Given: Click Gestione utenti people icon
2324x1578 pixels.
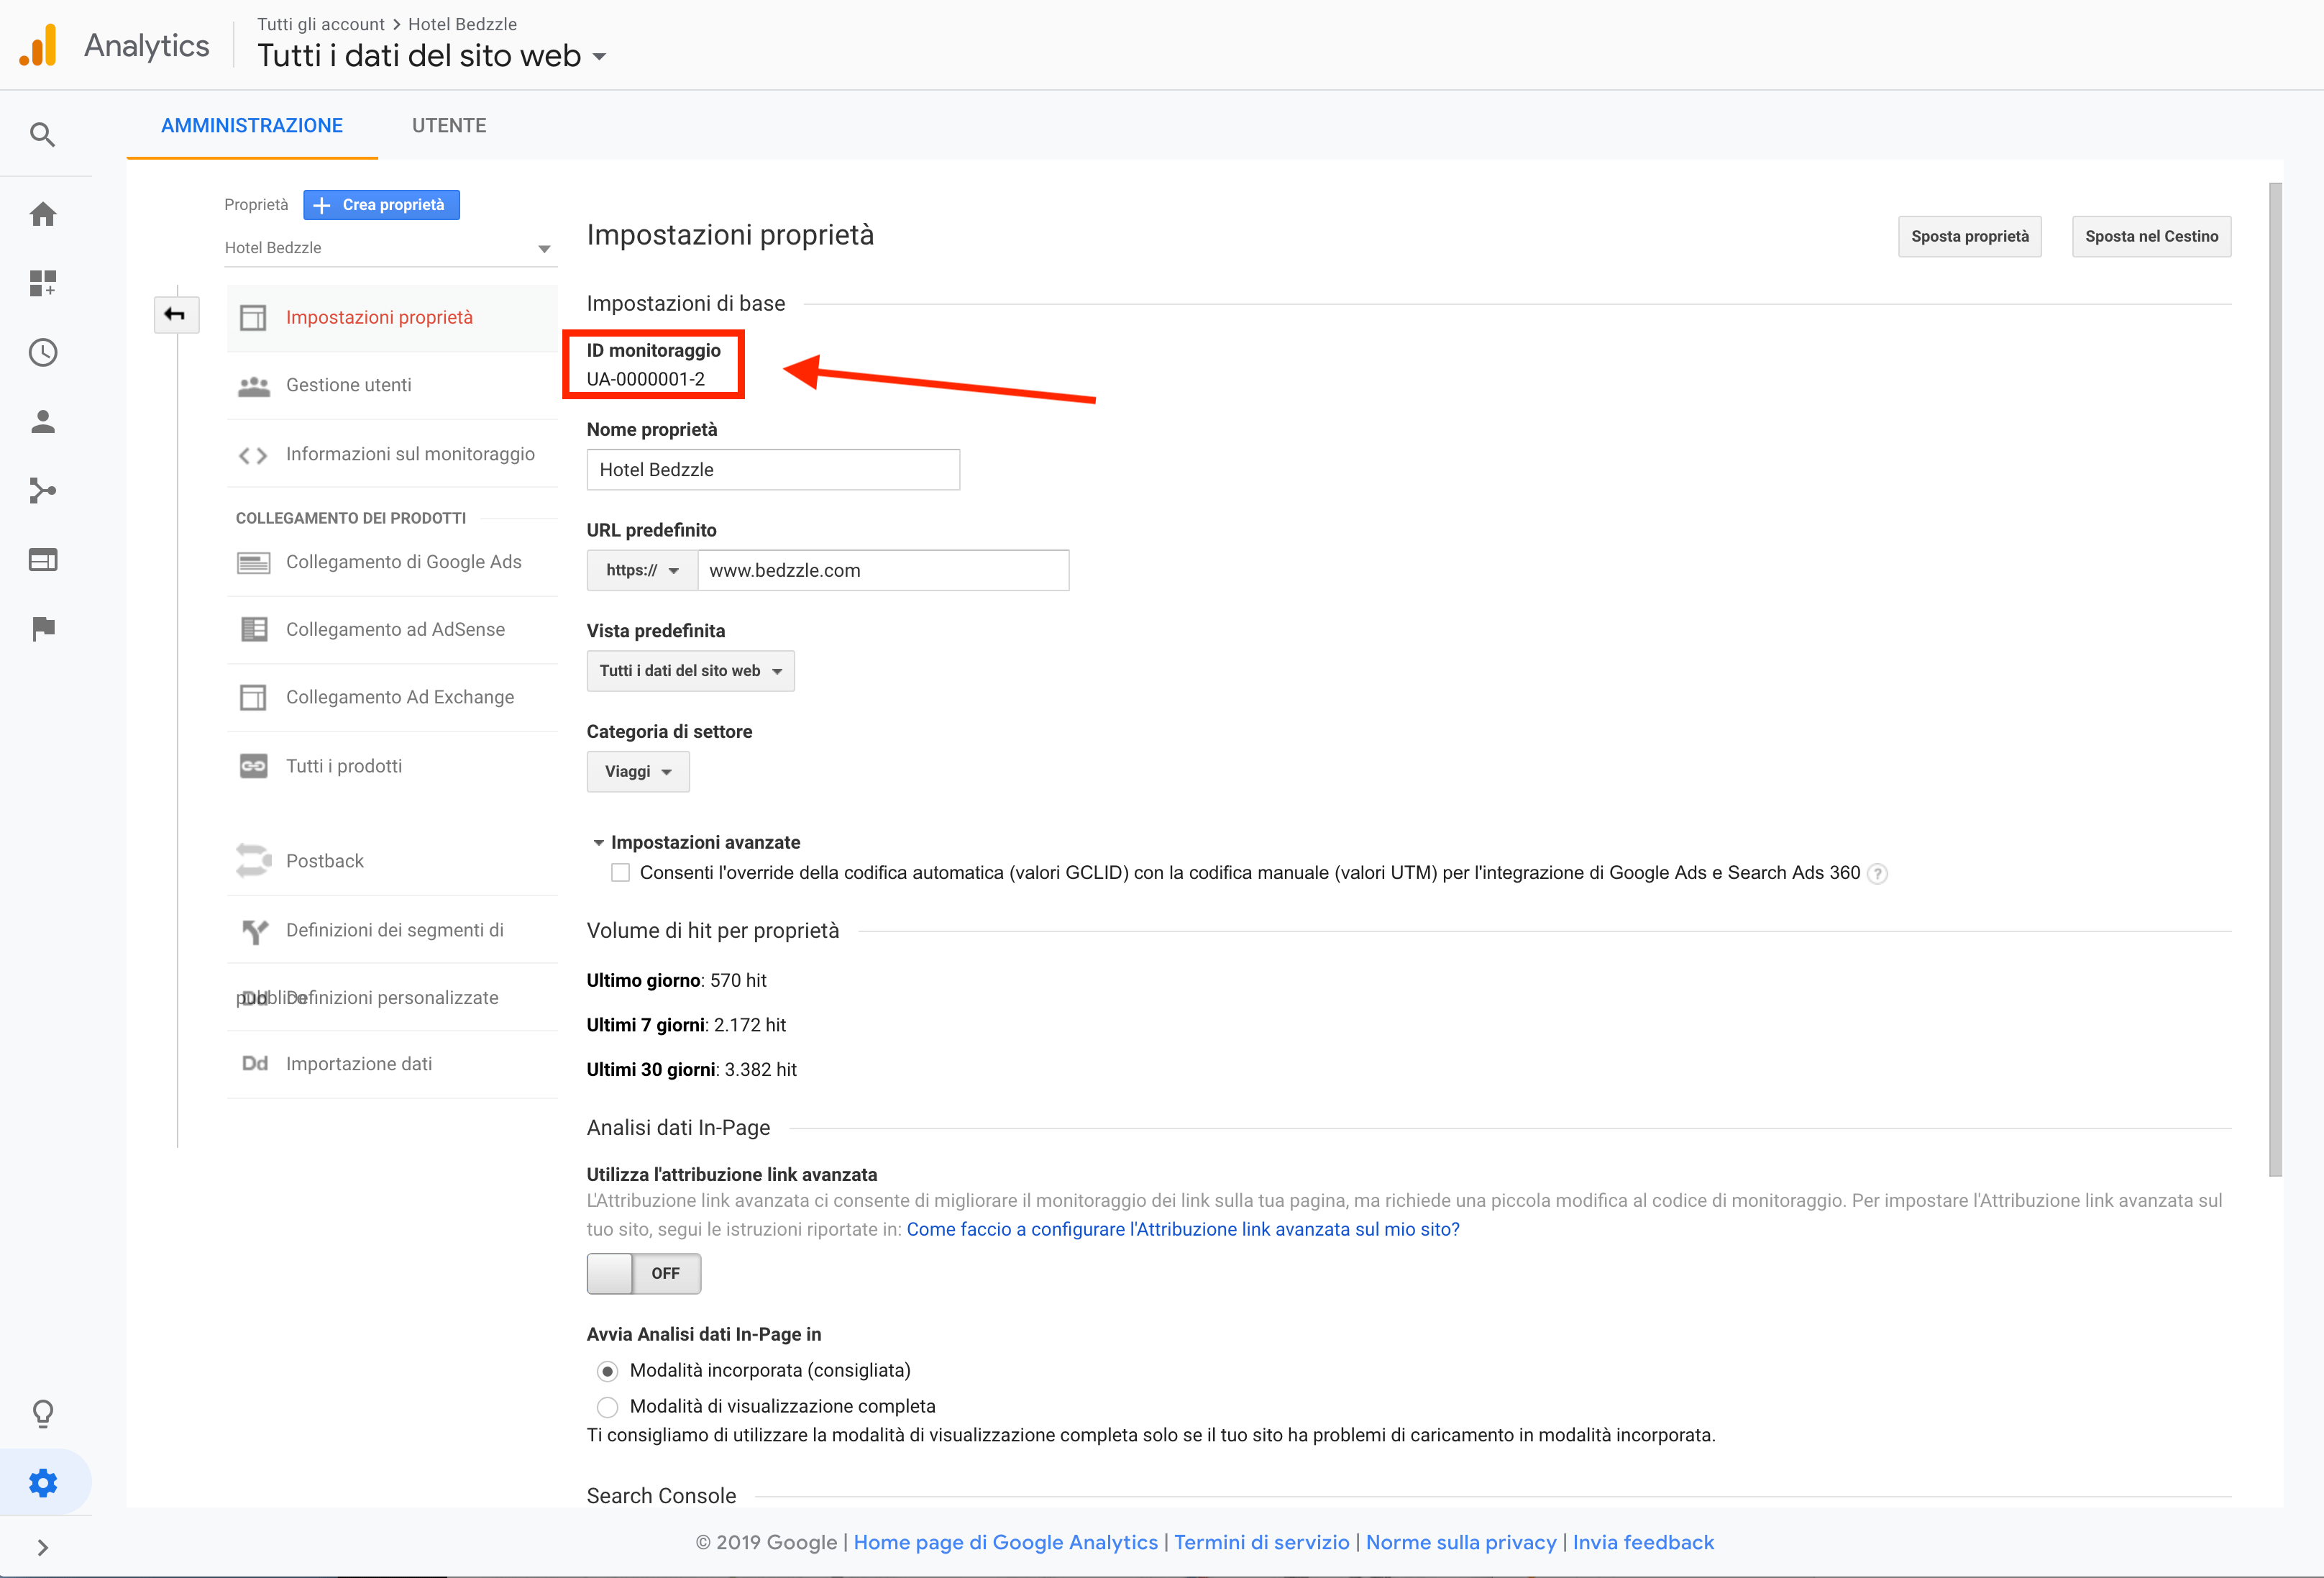Looking at the screenshot, I should pos(253,386).
